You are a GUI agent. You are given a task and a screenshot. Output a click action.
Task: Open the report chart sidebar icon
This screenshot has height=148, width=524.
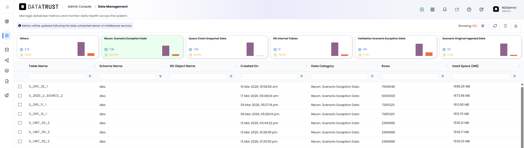tap(7, 81)
